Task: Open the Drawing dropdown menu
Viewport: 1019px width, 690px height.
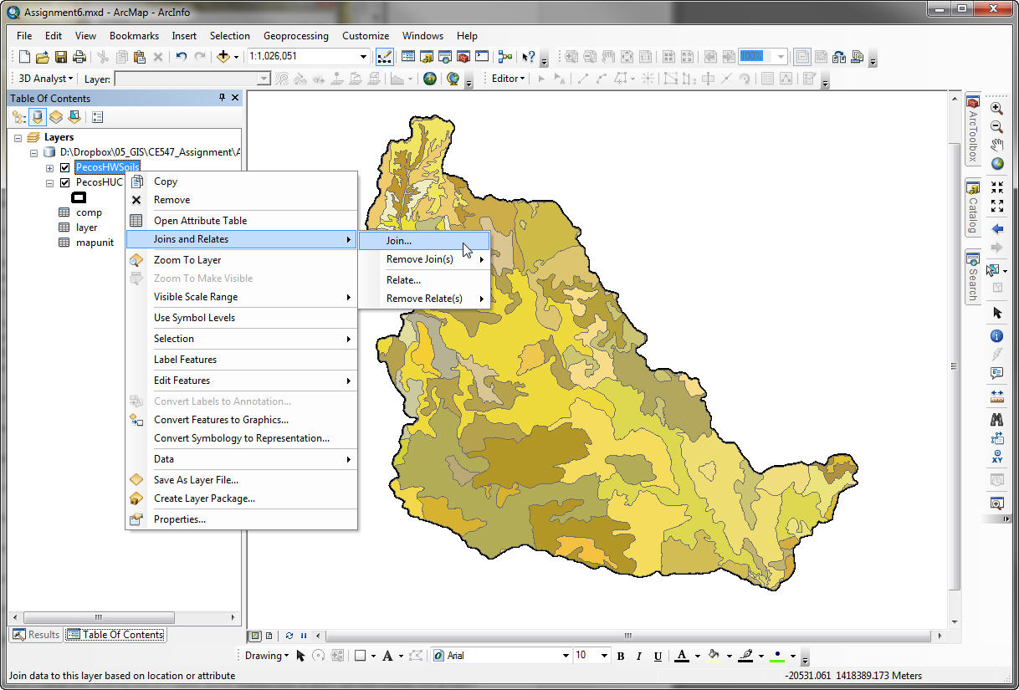Action: click(x=267, y=657)
